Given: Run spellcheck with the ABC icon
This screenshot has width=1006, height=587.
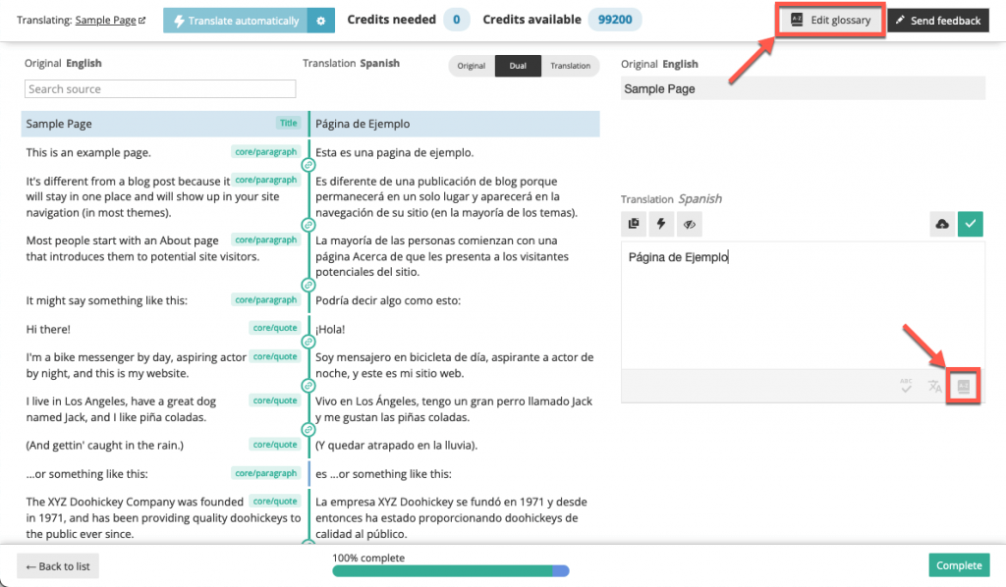Looking at the screenshot, I should (x=904, y=386).
